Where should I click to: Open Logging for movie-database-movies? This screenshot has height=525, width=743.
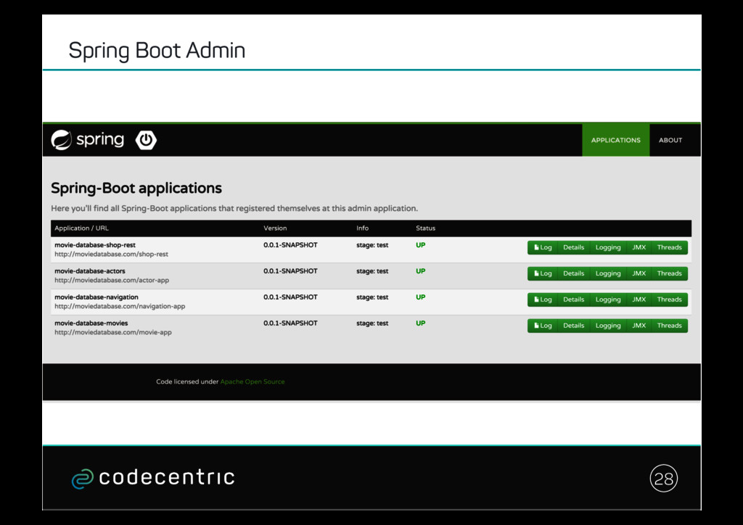coord(608,326)
